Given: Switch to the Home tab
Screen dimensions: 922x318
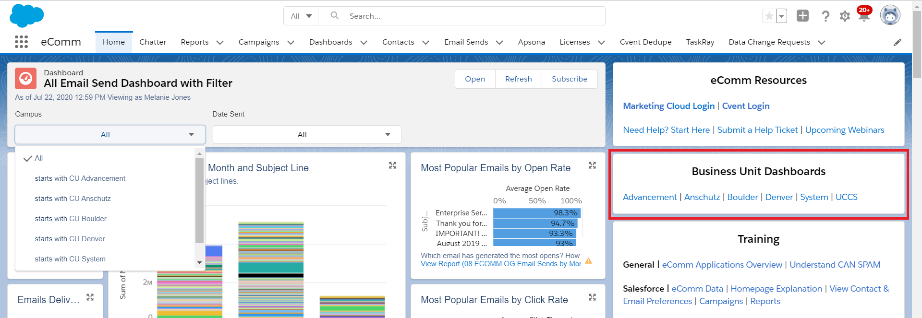Looking at the screenshot, I should [114, 42].
